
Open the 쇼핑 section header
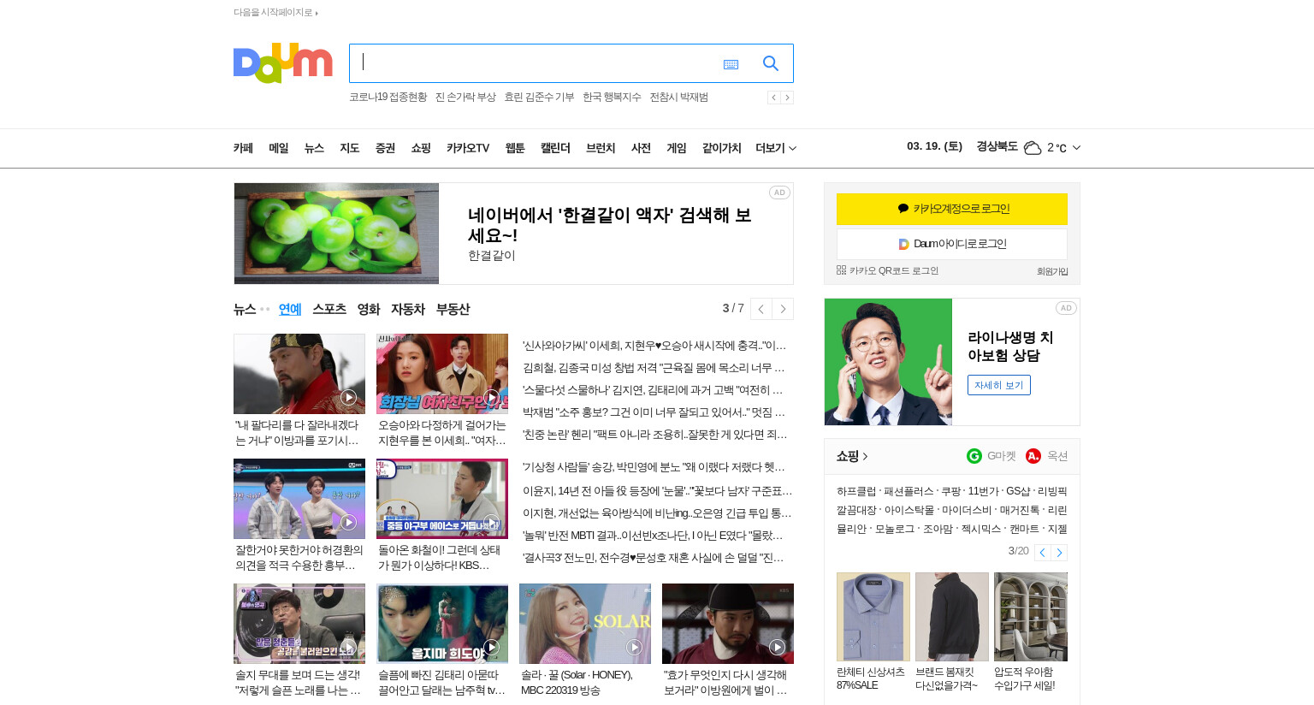click(x=852, y=456)
